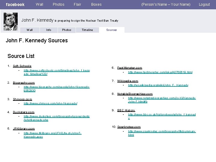The height and width of the screenshot is (162, 216).
Task: Switch to the Wall profile tab
Action: tap(30, 30)
